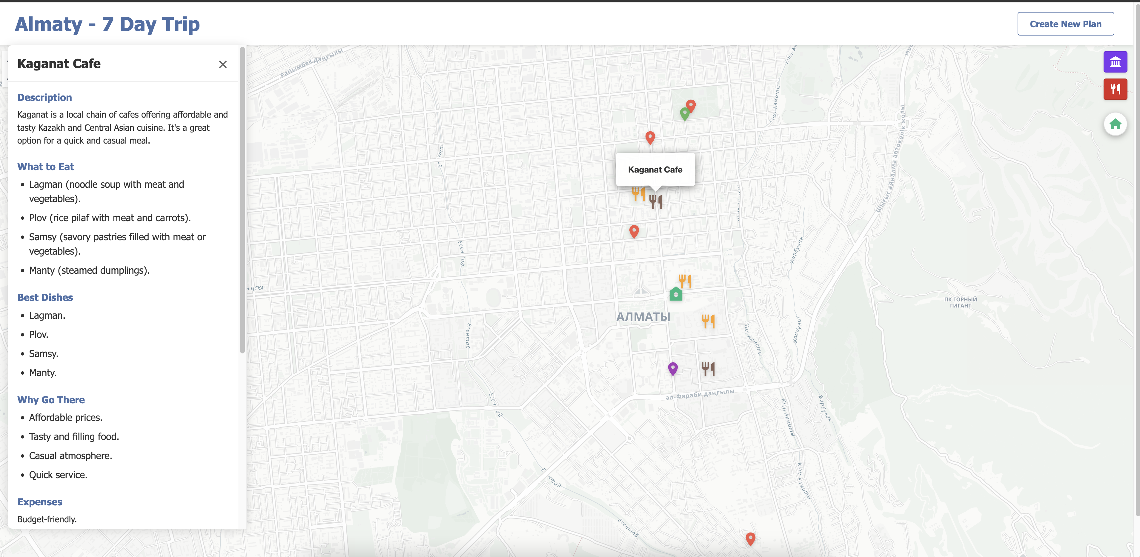Toggle the red restaurants filter button
The width and height of the screenshot is (1140, 557).
[x=1115, y=89]
